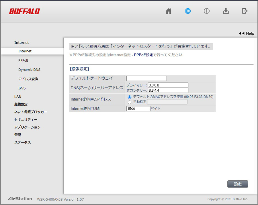
Task: Click DNS(ネーム)サーバーアドレス label
Action: click(97, 88)
